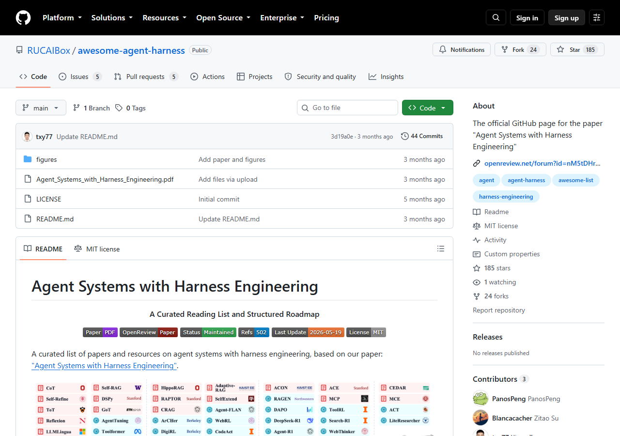Click the agent-harness topic tag
Screen dimensions: 620x436
pos(527,180)
